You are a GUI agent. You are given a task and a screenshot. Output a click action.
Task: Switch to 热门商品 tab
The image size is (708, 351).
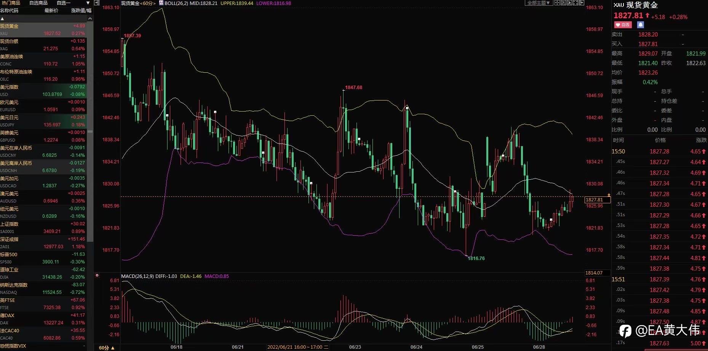[11, 3]
